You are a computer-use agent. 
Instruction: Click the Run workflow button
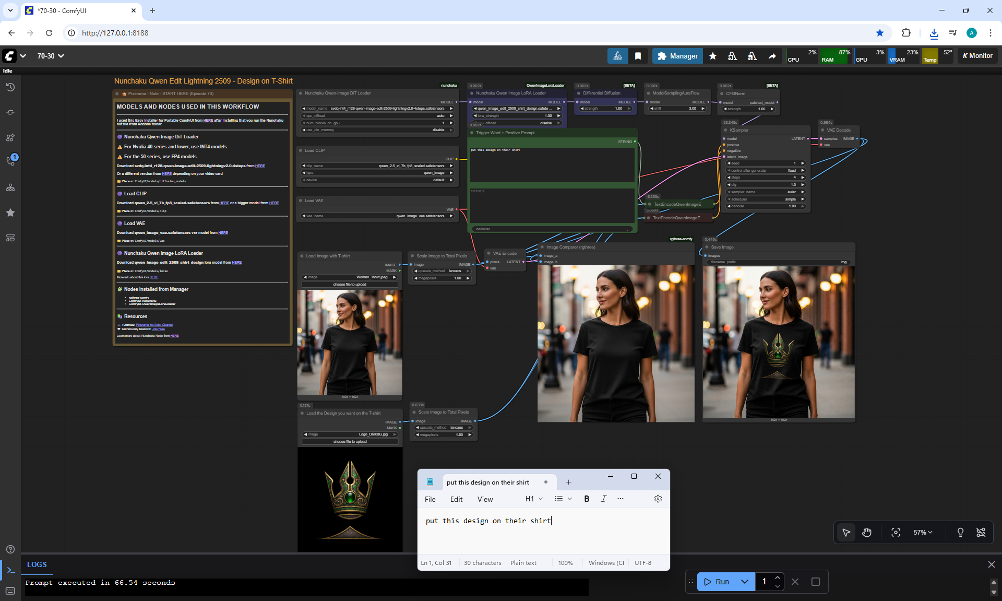pos(717,582)
